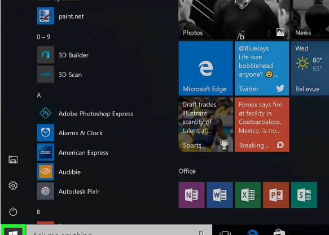
Task: Jump via the '0 – 9' section header
Action: click(43, 37)
